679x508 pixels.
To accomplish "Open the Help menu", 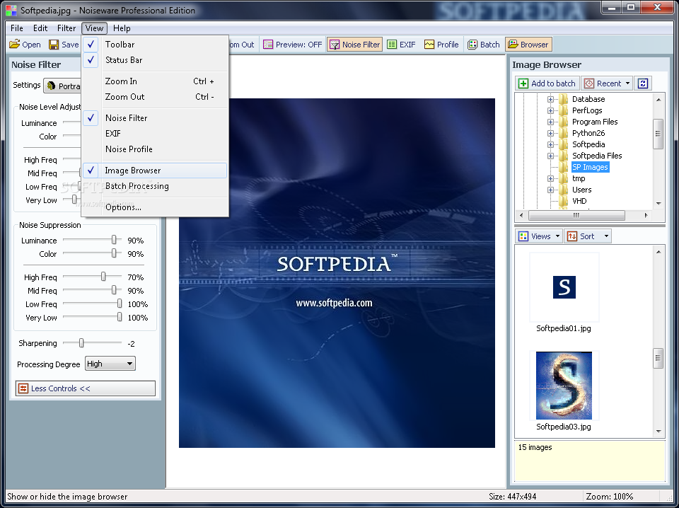I will [x=122, y=28].
